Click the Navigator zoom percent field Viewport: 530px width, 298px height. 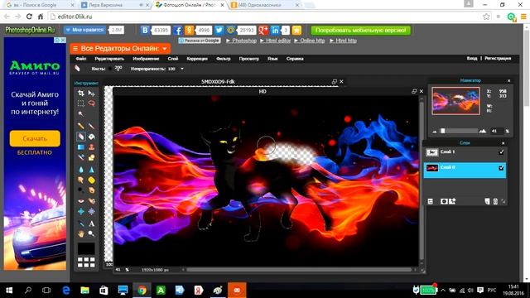497,131
